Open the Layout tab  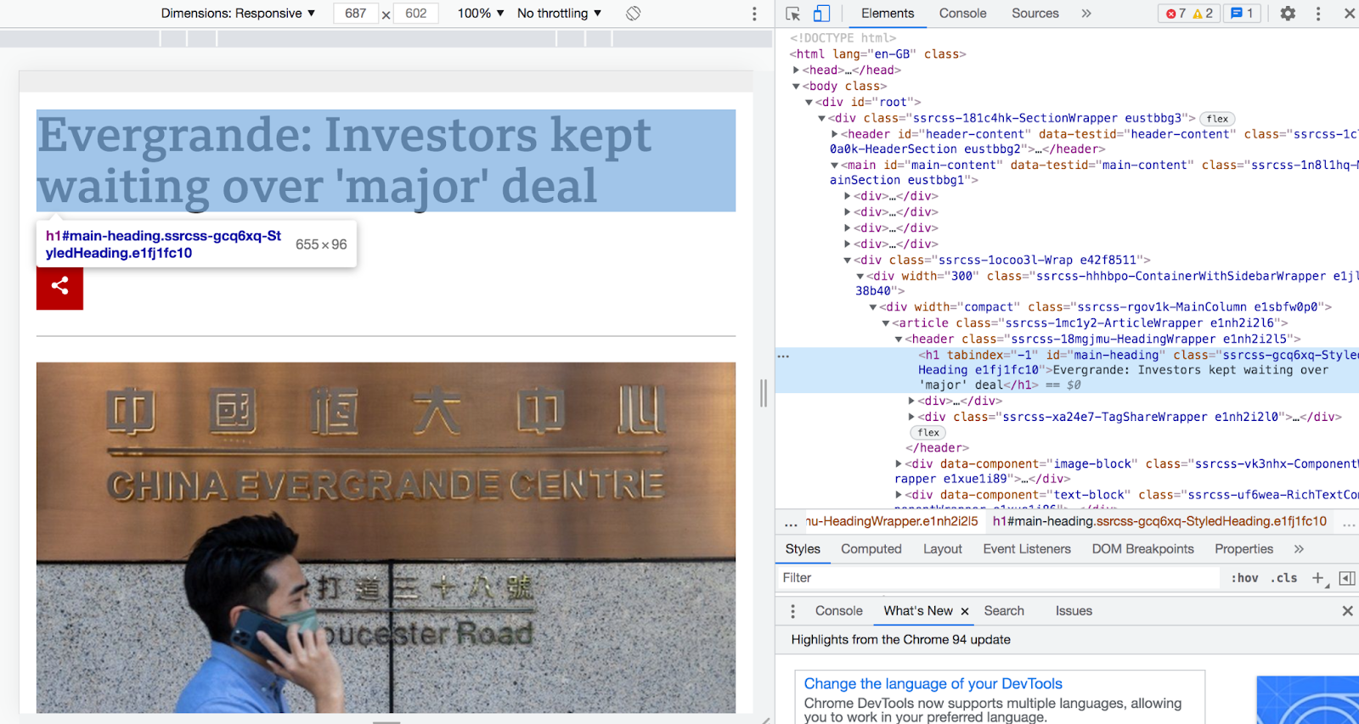[x=942, y=549]
